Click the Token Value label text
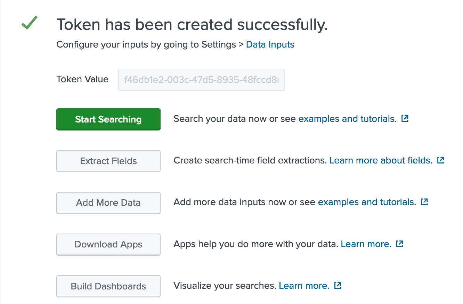This screenshot has width=463, height=304. click(x=82, y=79)
